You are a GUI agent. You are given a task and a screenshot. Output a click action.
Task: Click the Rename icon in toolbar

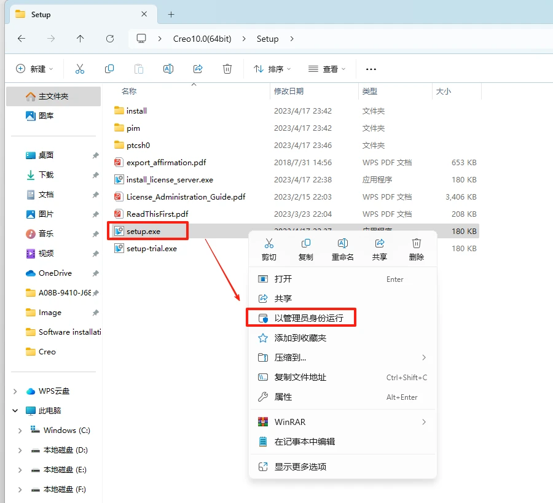coord(168,69)
